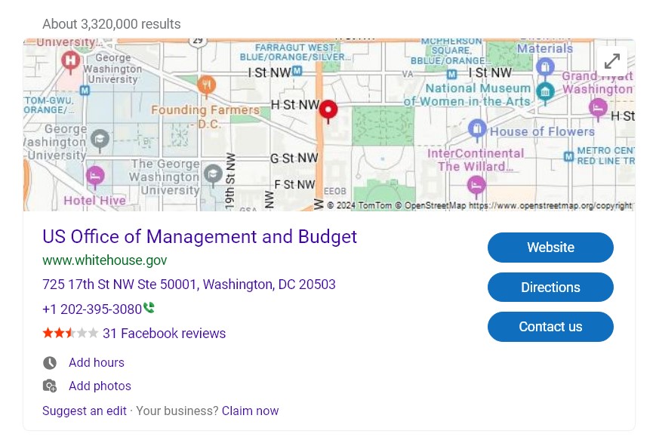Screen dimensions: 656x443
Task: Click the About 3,320,000 results text
Action: coord(112,24)
